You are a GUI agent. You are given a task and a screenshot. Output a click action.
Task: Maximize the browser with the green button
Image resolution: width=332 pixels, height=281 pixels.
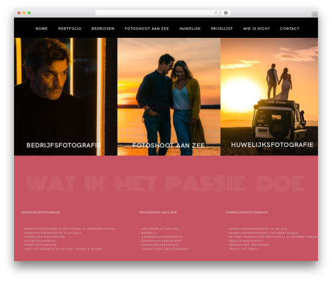[29, 13]
